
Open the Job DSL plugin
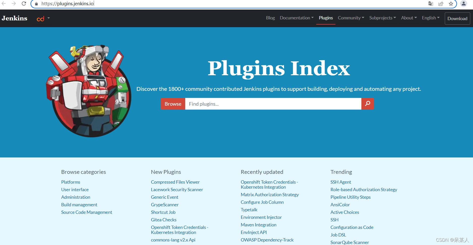(338, 235)
